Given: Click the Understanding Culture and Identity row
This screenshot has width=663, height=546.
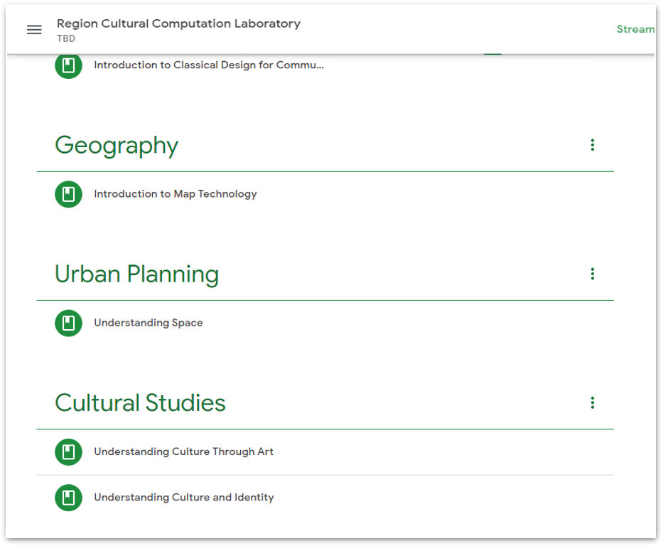Looking at the screenshot, I should click(x=183, y=497).
